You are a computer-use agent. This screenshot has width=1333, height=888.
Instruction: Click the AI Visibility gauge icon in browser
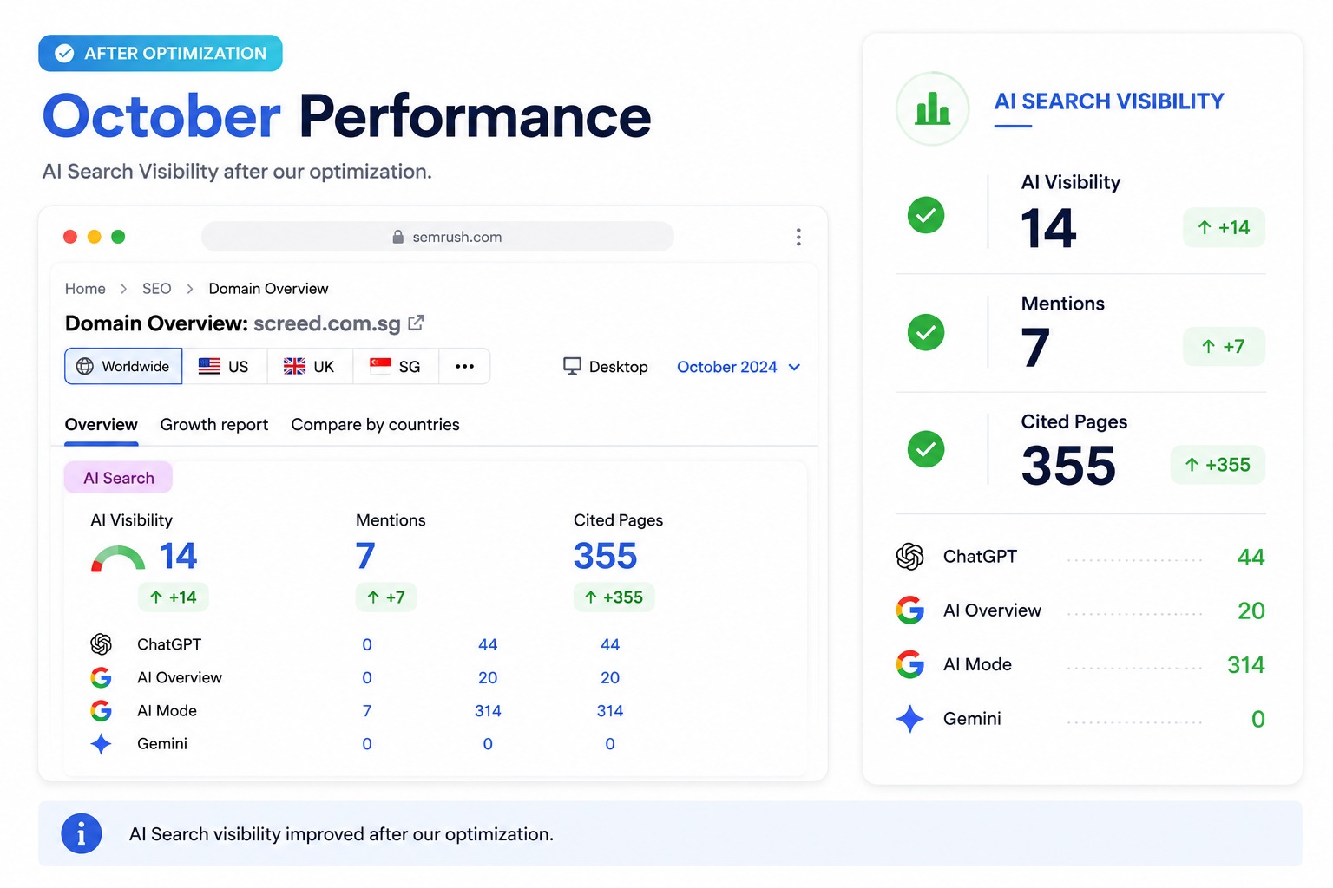coord(118,558)
